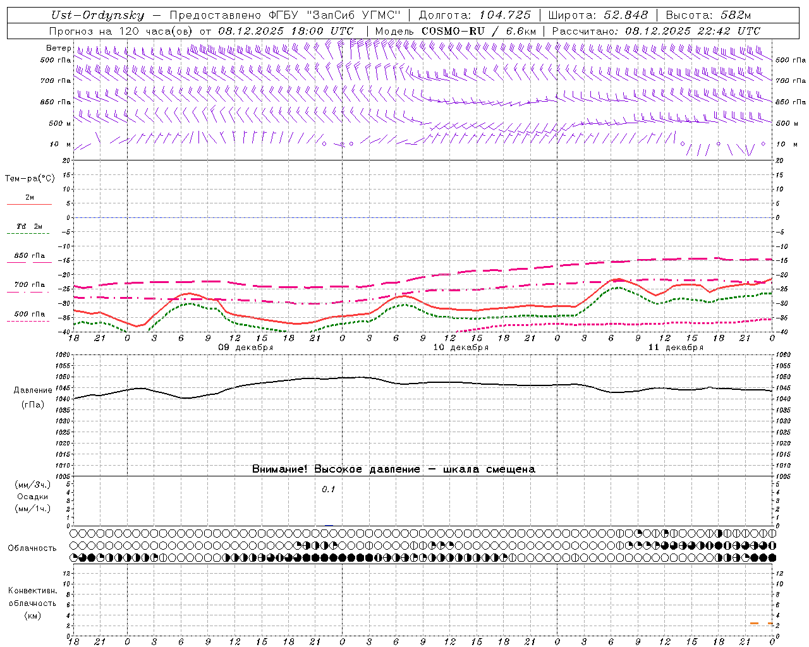Viewport: 809px width, 647px height.
Task: Click the '(мм/3ч.)' unit label
Action: click(33, 485)
